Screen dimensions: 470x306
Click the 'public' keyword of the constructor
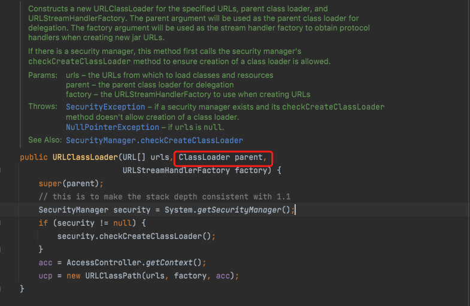[34, 157]
